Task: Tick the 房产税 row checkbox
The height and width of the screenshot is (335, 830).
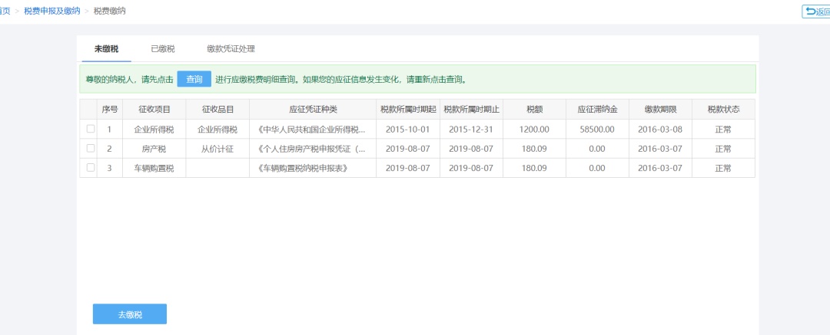Action: pyautogui.click(x=91, y=148)
